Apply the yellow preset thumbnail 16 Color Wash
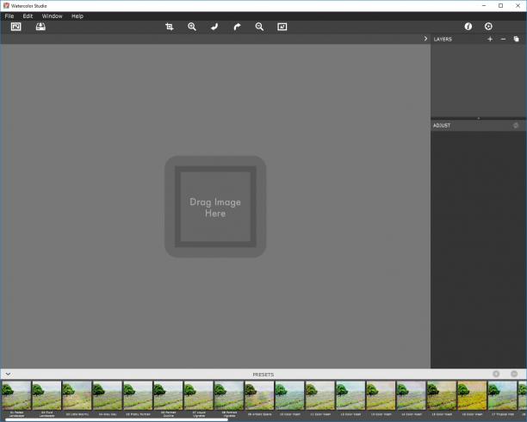 tap(472, 395)
